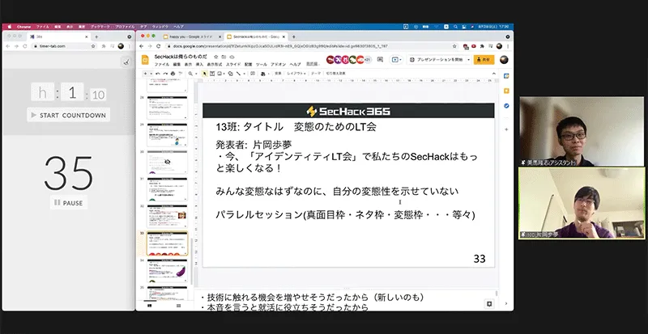Viewport: 648px width, 334px height.
Task: Add an add-on with side panel plus
Action: (506, 129)
